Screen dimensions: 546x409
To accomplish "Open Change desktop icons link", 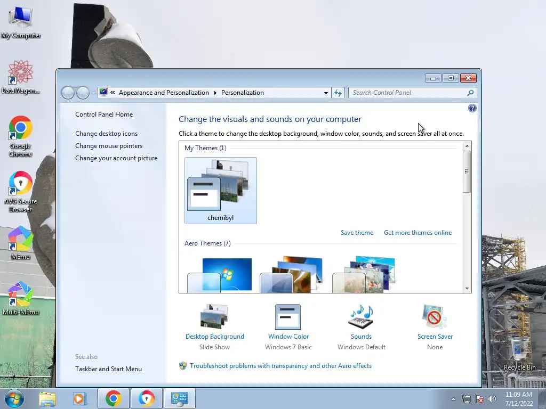I will click(x=106, y=134).
